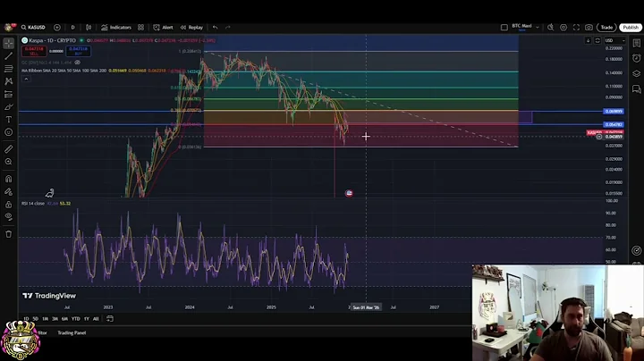The image size is (644, 361).
Task: Toggle magnet mode for drawings
Action: [8, 179]
